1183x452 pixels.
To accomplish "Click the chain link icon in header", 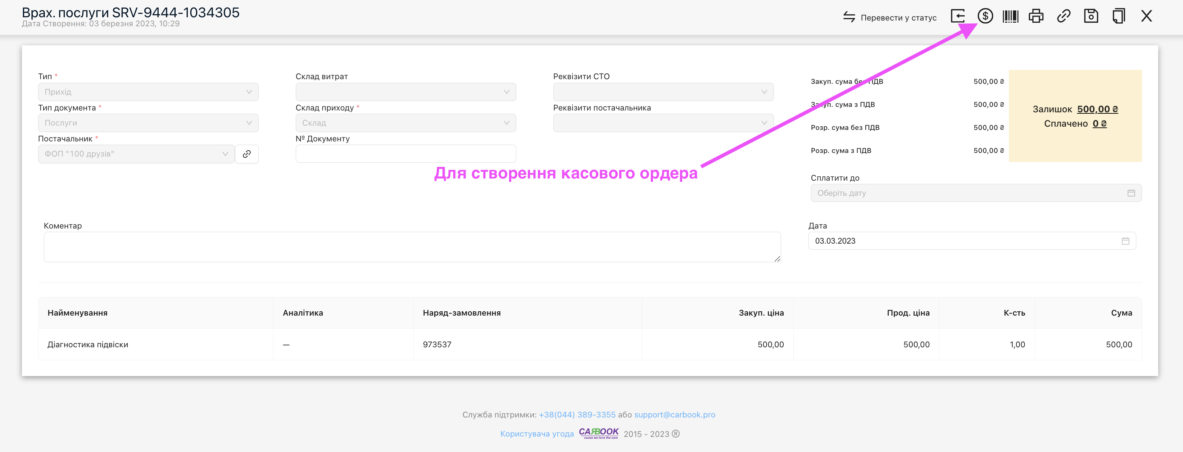I will [x=1064, y=17].
